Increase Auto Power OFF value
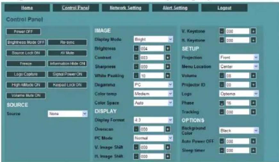 pyautogui.click(x=253, y=141)
